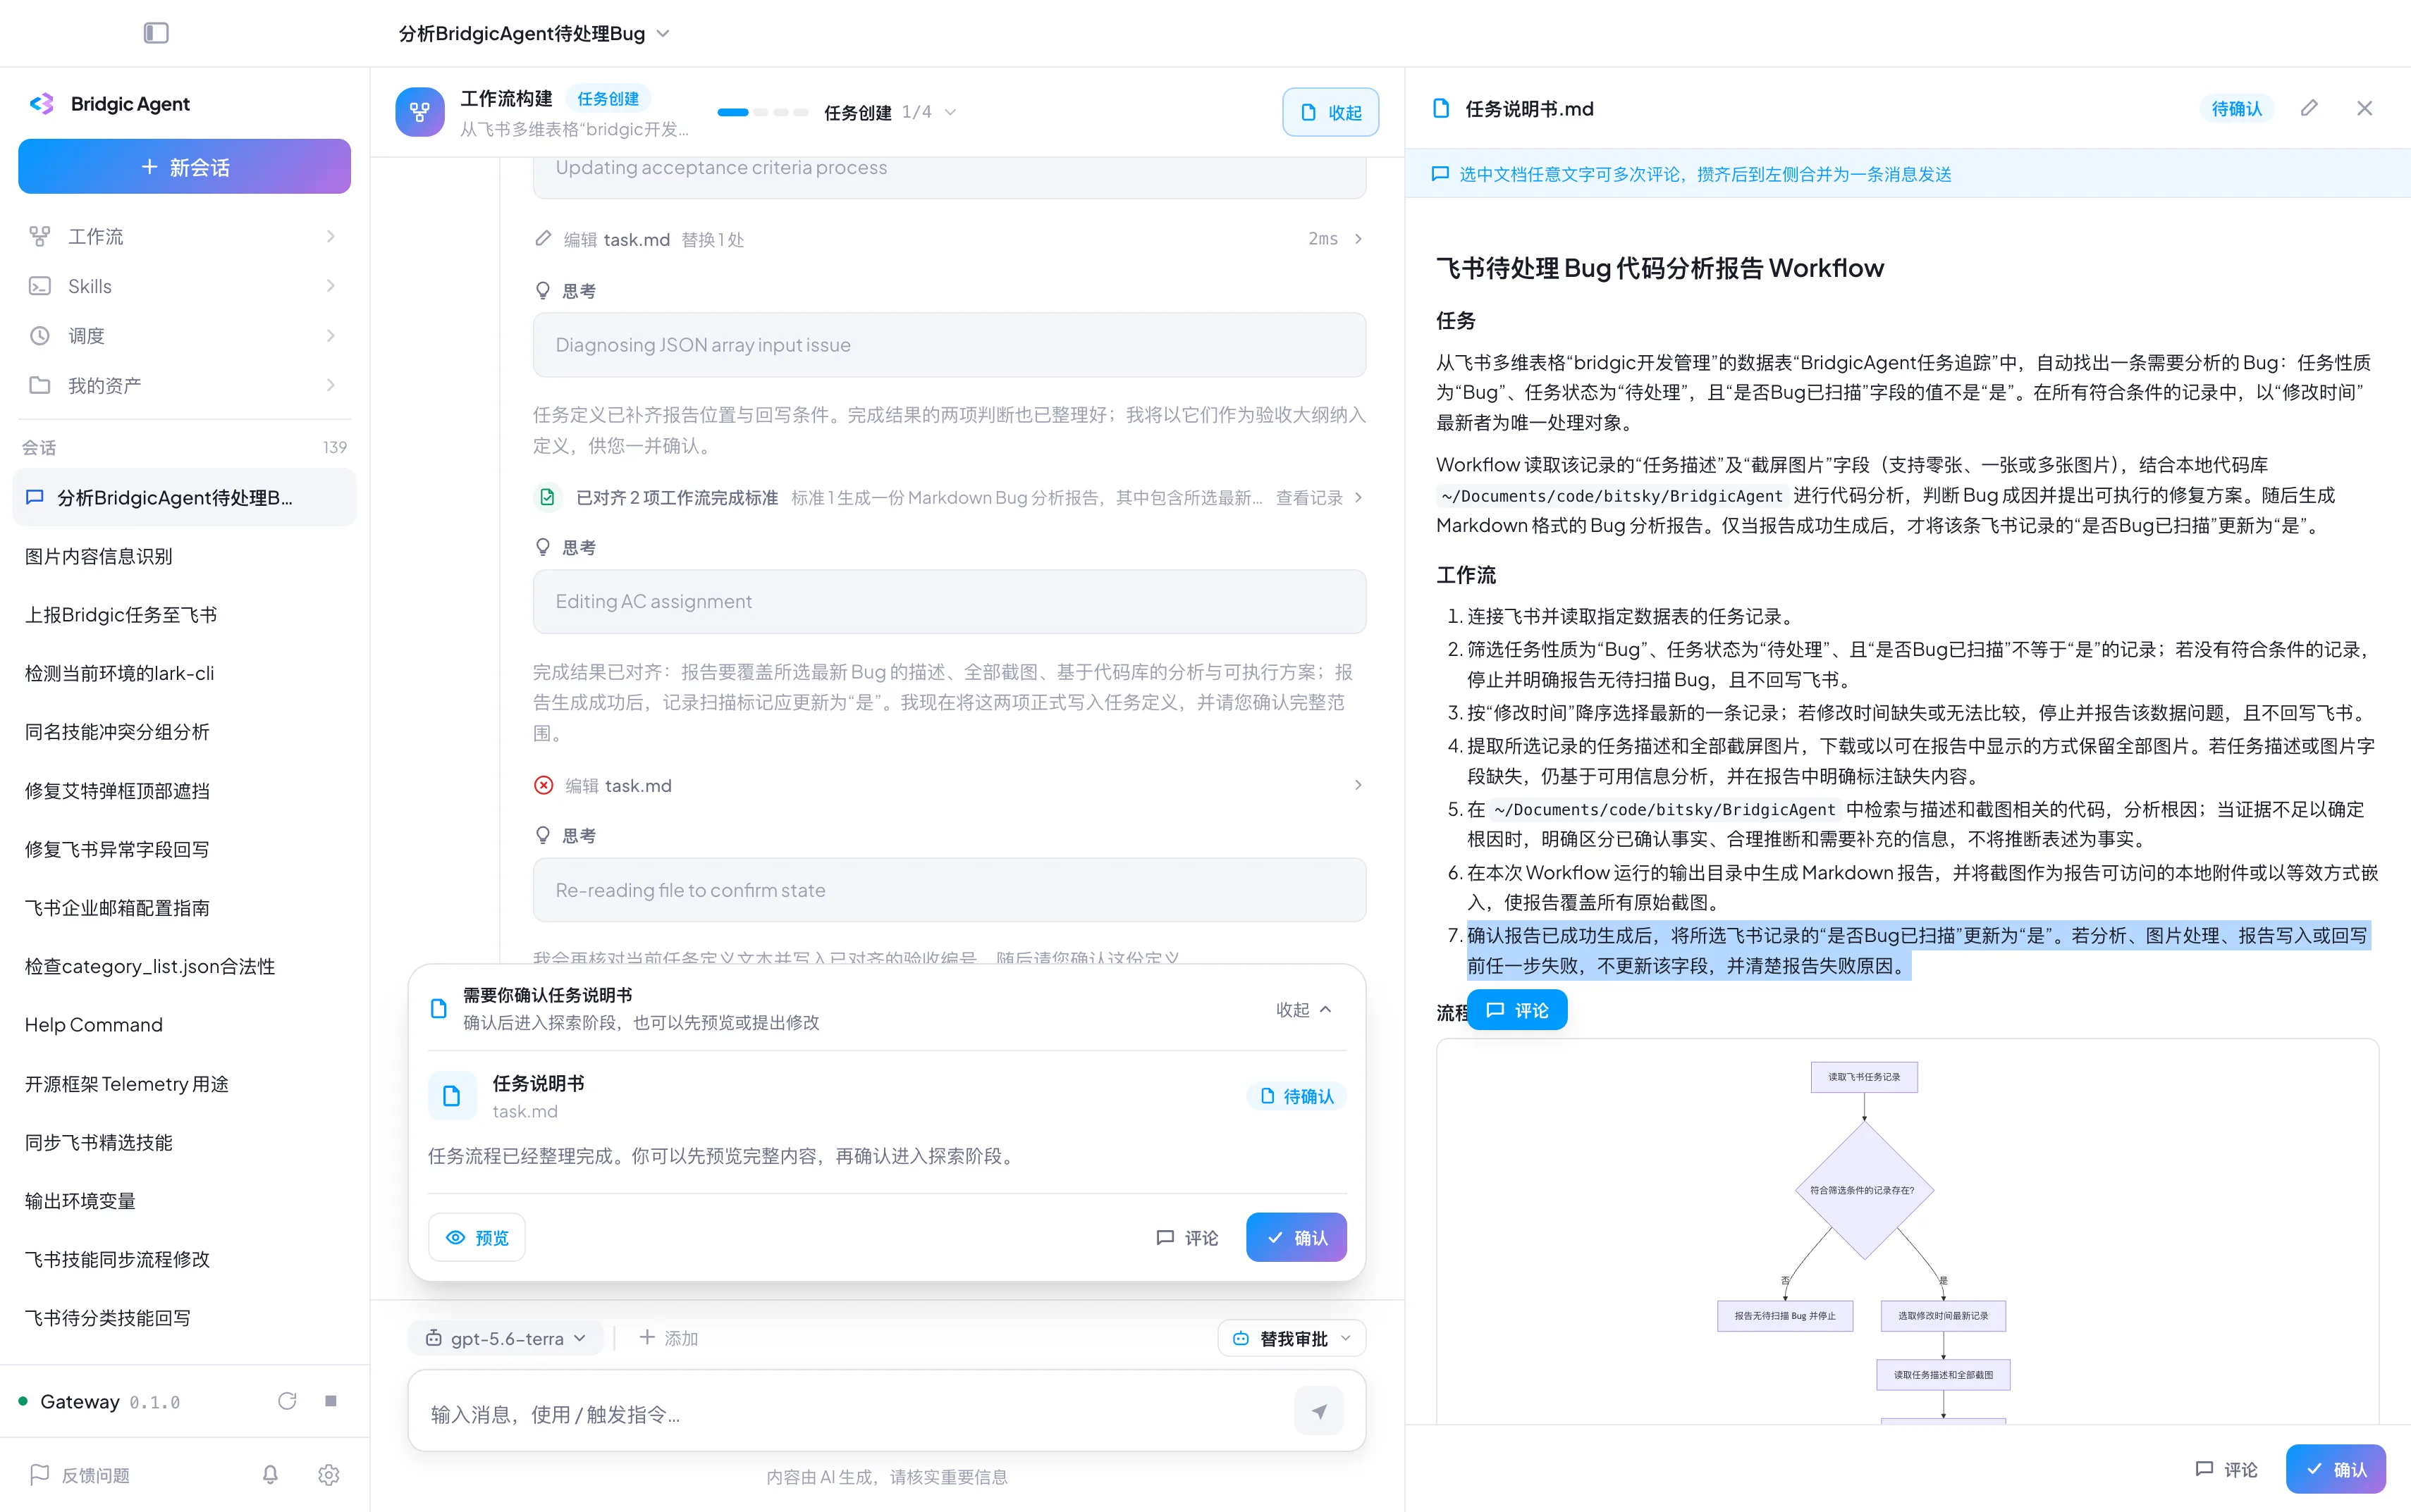Select conversation 上报Bridgic任务至飞书

[x=184, y=615]
